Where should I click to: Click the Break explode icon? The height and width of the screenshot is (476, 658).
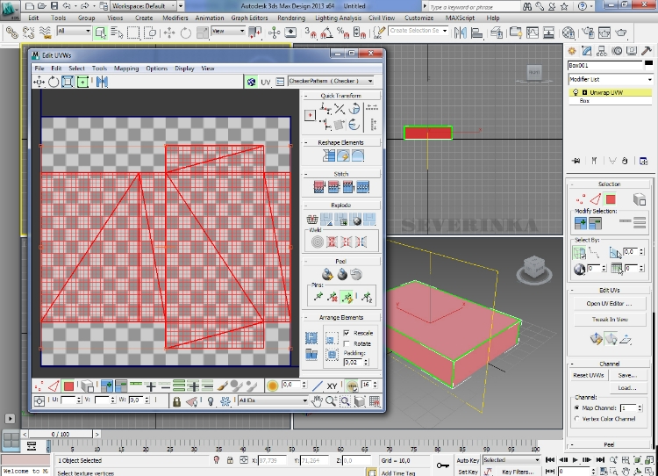tap(312, 219)
